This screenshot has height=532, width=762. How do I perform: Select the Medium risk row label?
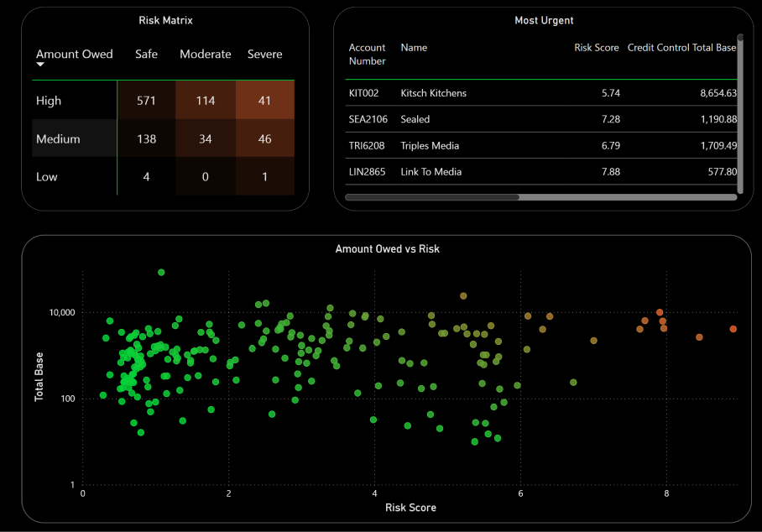56,138
